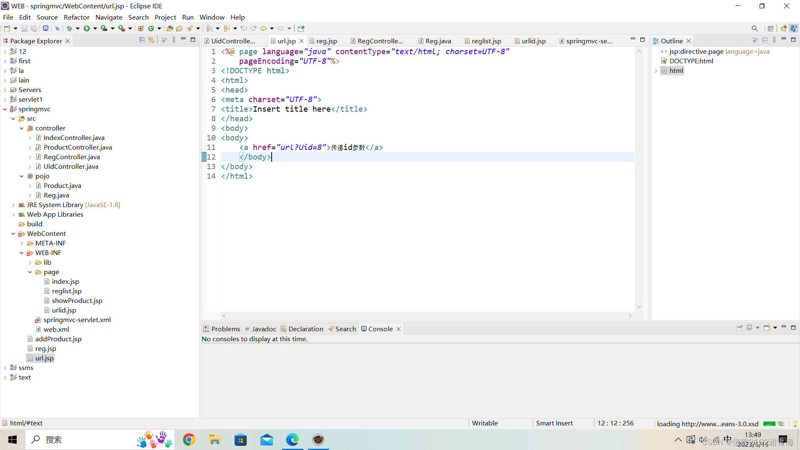Open the Refactor menu
This screenshot has width=800, height=450.
tap(76, 17)
